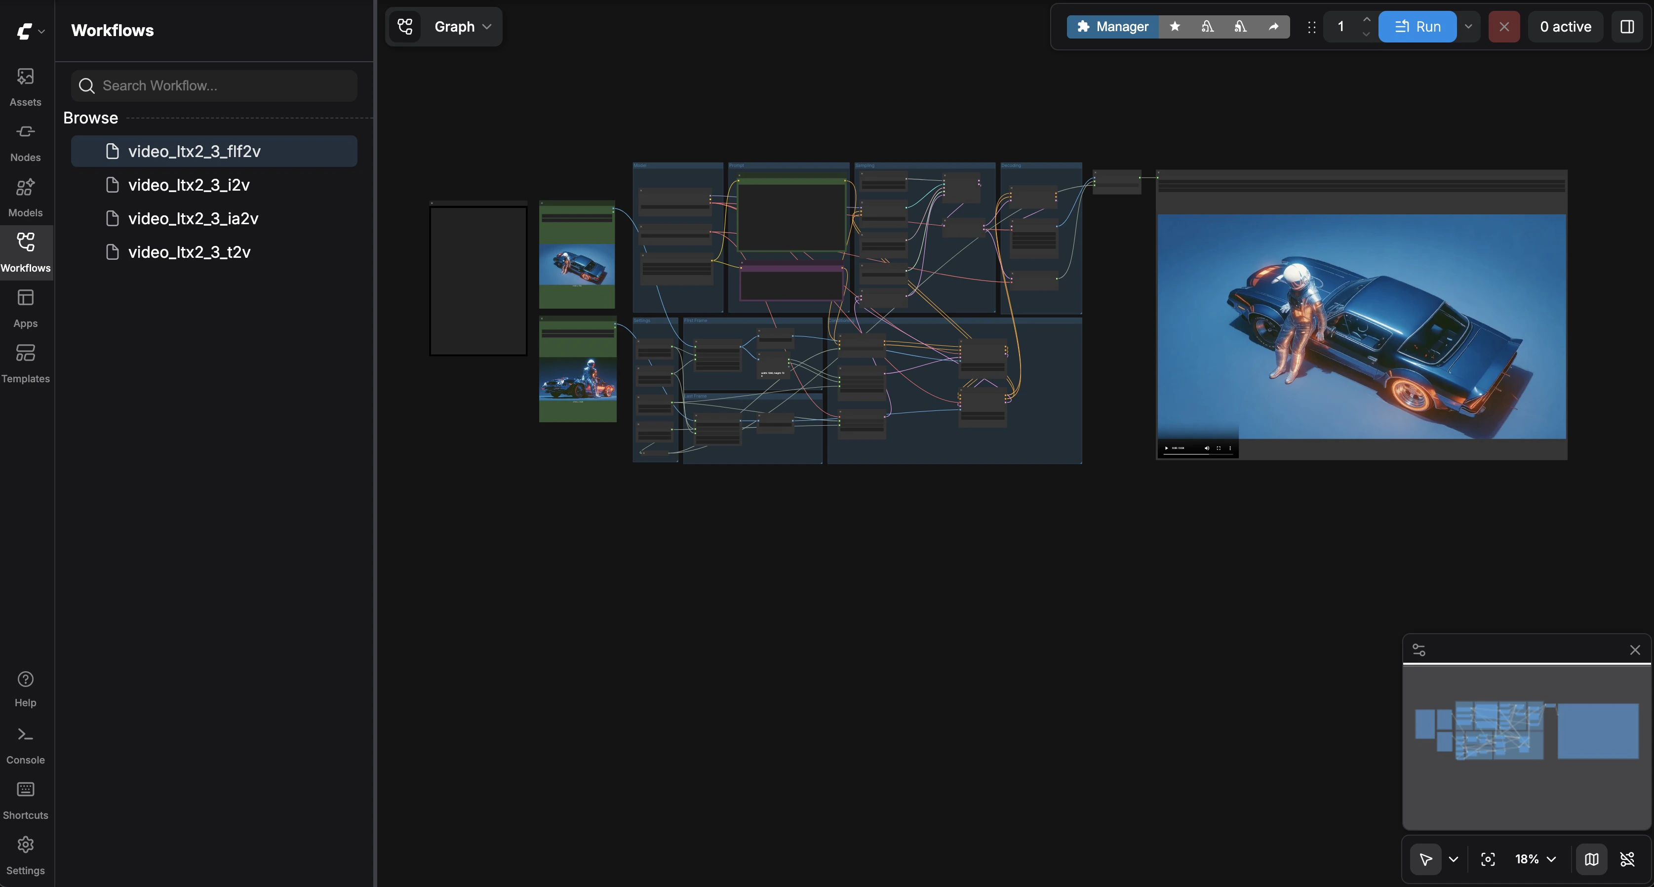Open the Run options dropdown chevron
The width and height of the screenshot is (1654, 887).
[1469, 26]
